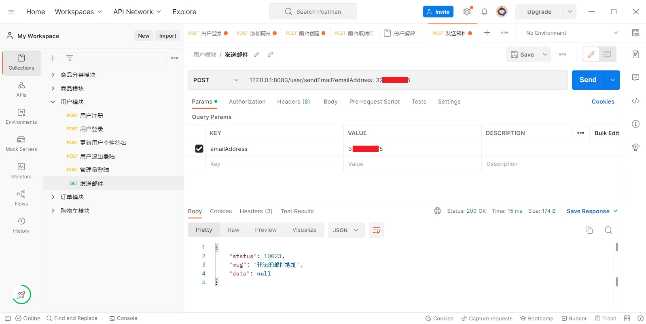Uncheck the emailAddress parameter checkbox
This screenshot has height=324, width=646.
[199, 149]
